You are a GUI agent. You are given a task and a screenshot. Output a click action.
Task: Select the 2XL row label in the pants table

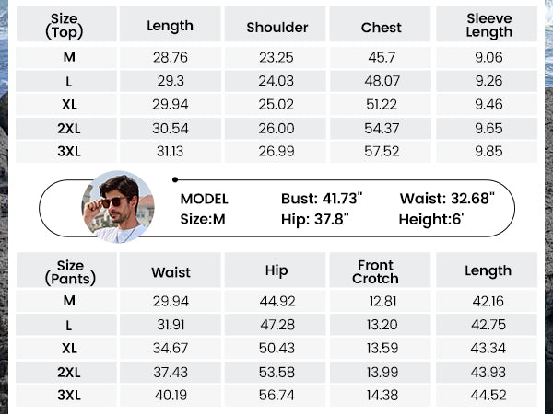tap(69, 370)
